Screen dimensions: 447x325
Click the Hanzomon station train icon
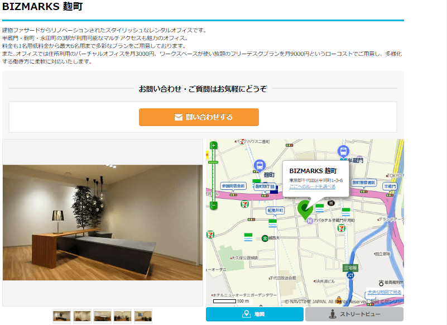pyautogui.click(x=343, y=151)
